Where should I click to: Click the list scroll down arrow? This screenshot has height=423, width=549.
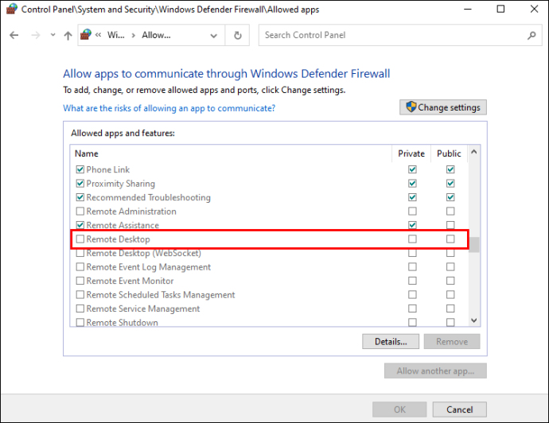(473, 320)
